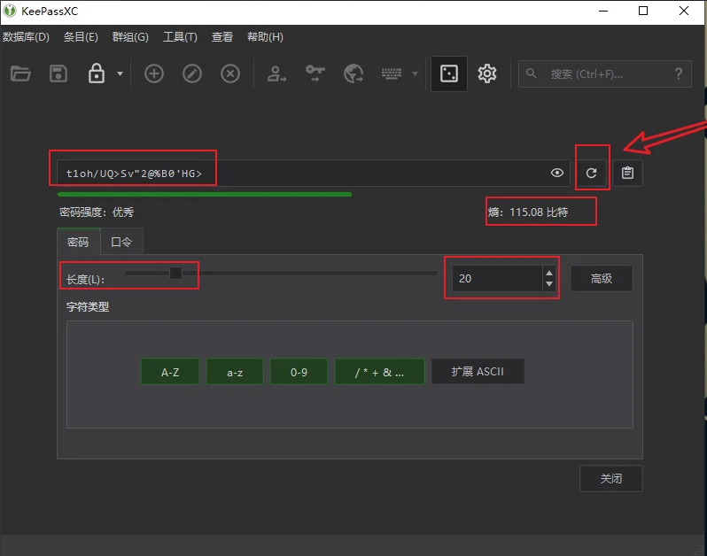Click the 熵: 115.08 比特 entropy text
Image resolution: width=707 pixels, height=556 pixels.
528,212
